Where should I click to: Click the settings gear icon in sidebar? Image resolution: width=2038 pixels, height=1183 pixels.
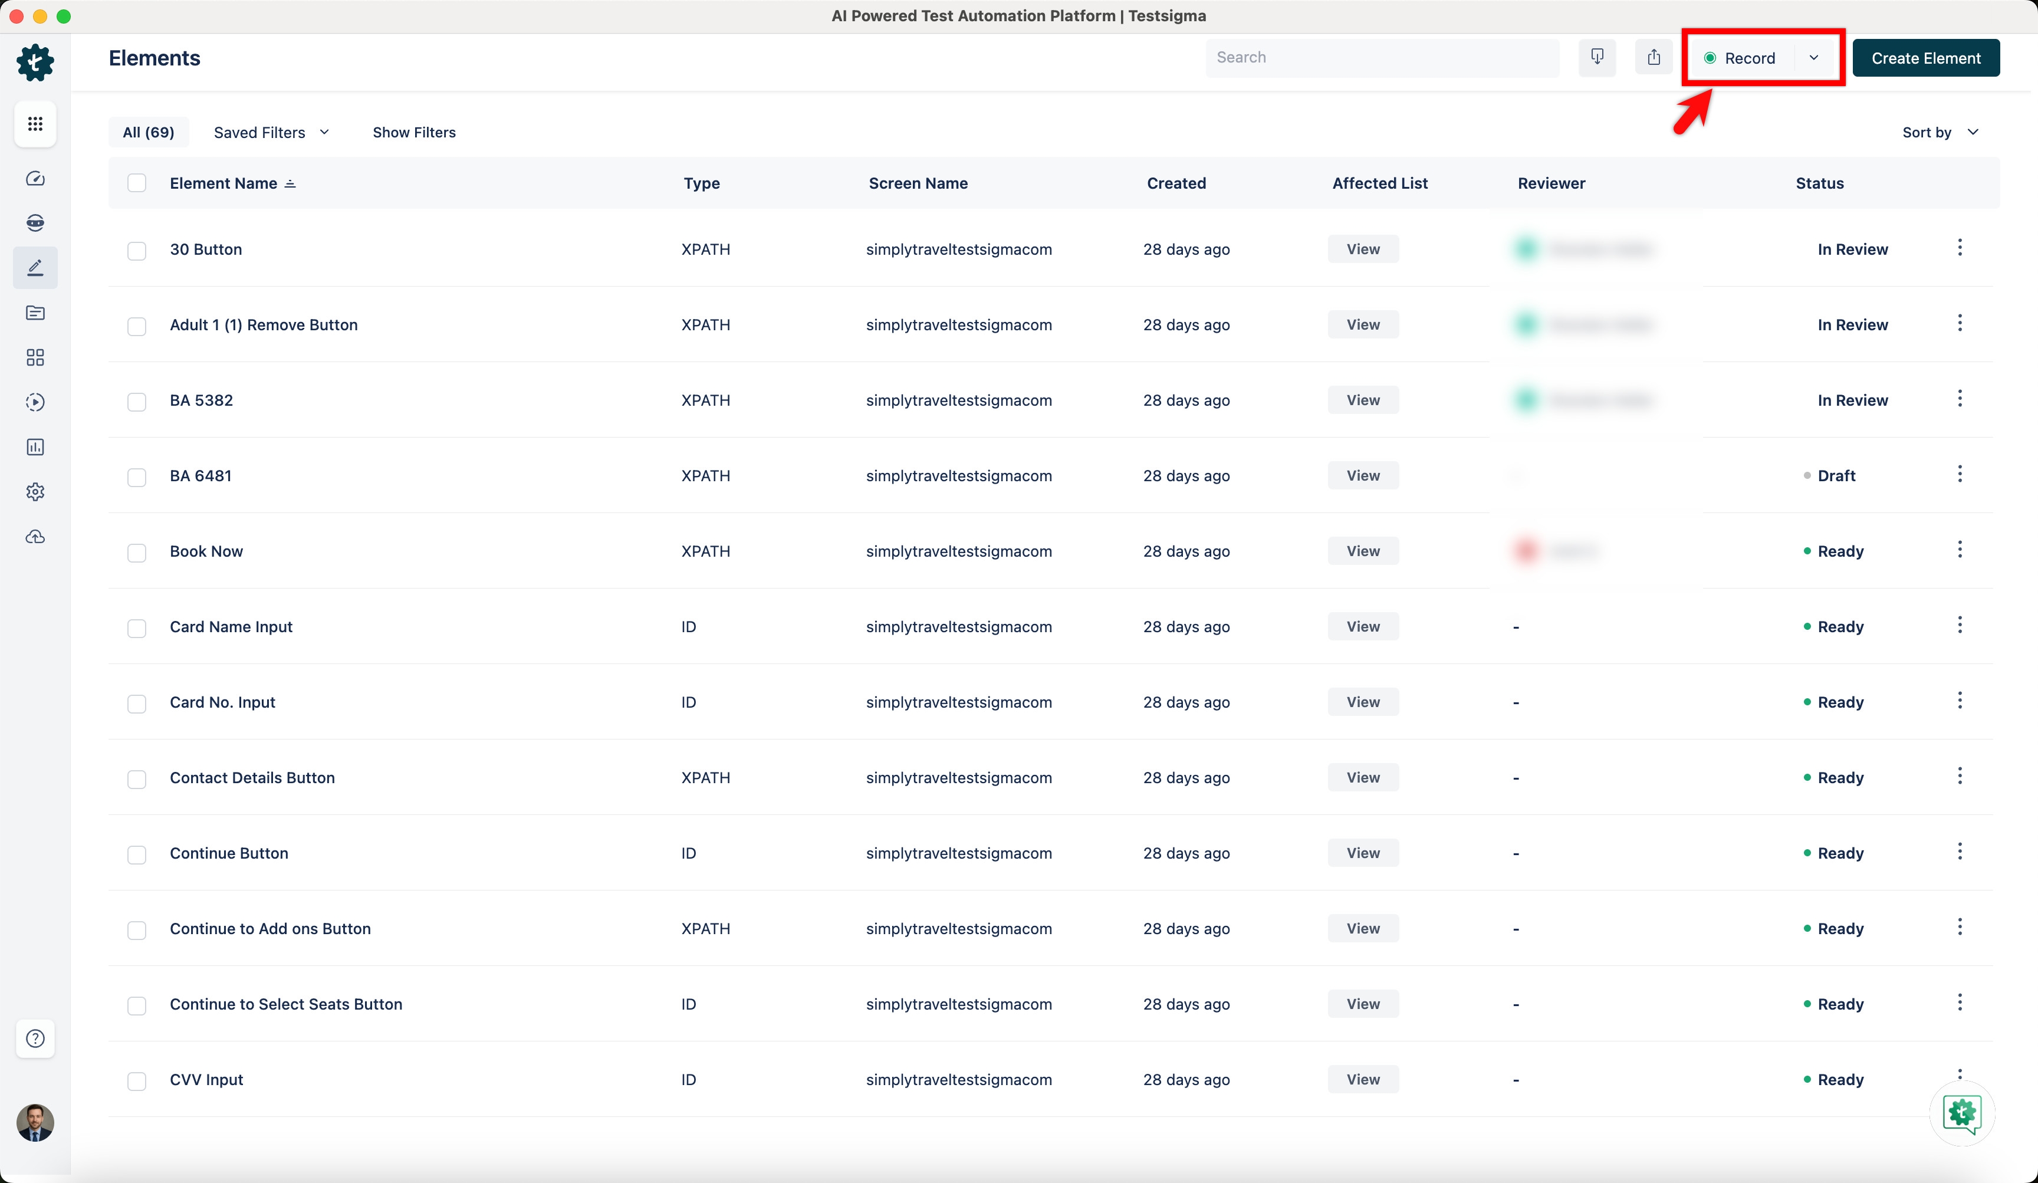pos(35,492)
